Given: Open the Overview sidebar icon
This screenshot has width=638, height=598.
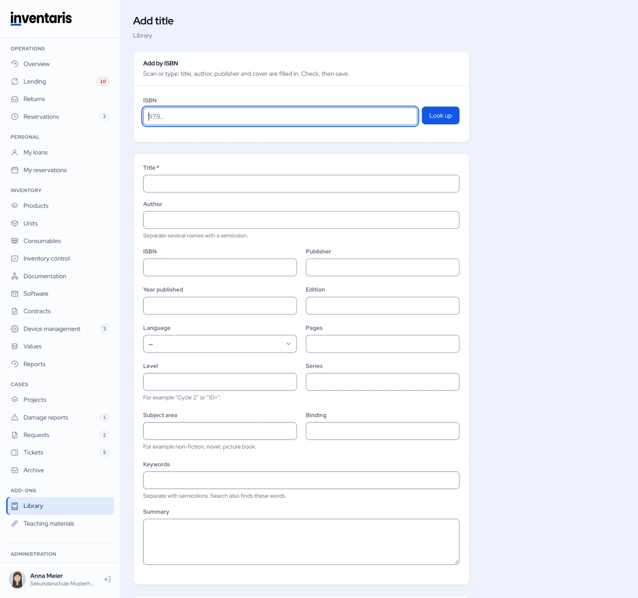Looking at the screenshot, I should coord(15,64).
